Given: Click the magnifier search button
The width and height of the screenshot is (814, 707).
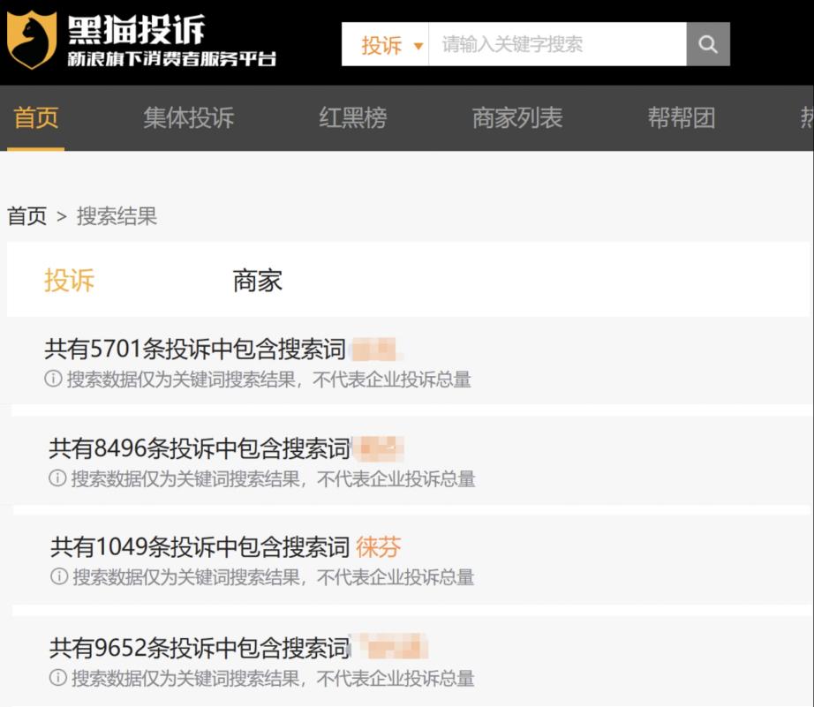Looking at the screenshot, I should pyautogui.click(x=708, y=44).
